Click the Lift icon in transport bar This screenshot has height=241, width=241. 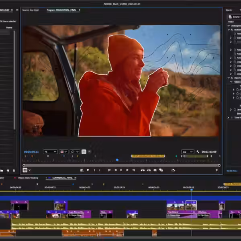click(x=143, y=170)
